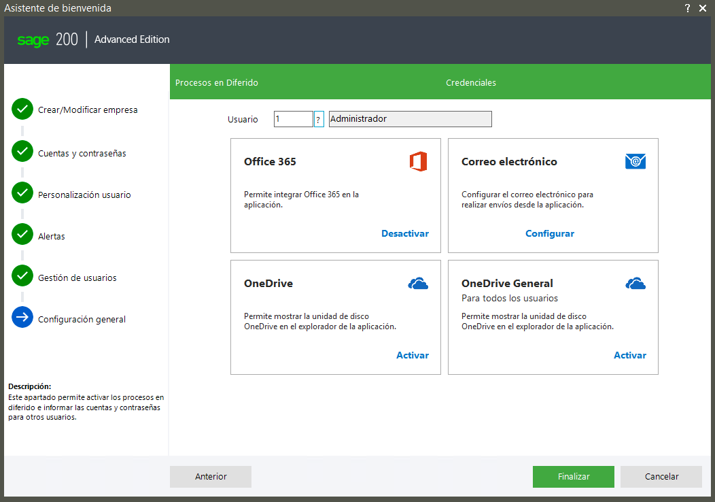715x502 pixels.
Task: Open the user lookup question-mark button
Action: (318, 119)
